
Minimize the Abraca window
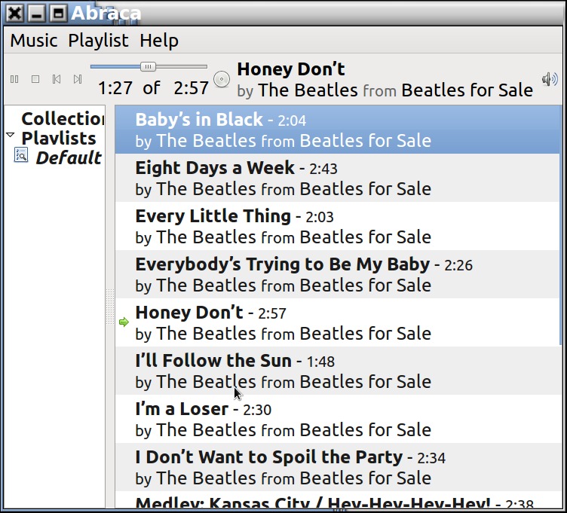coord(36,14)
